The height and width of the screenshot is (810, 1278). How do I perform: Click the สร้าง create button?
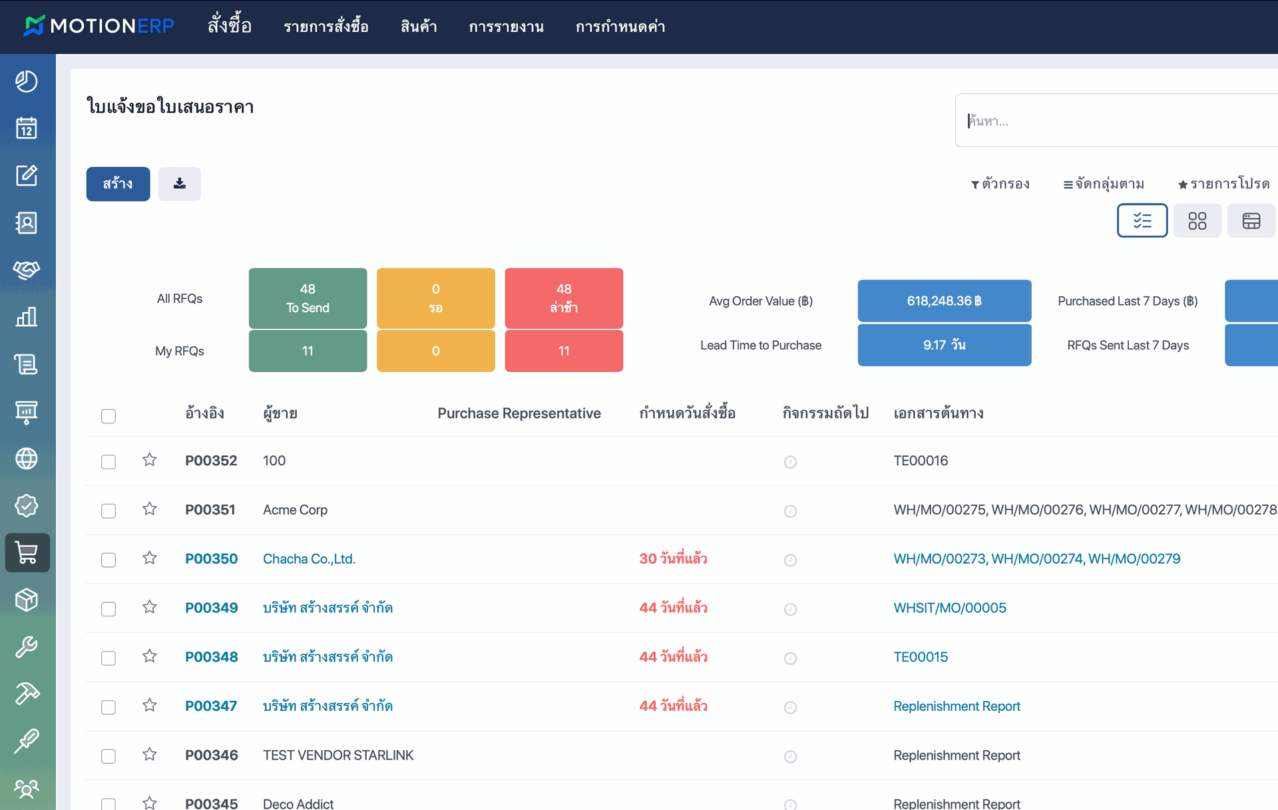pos(118,184)
